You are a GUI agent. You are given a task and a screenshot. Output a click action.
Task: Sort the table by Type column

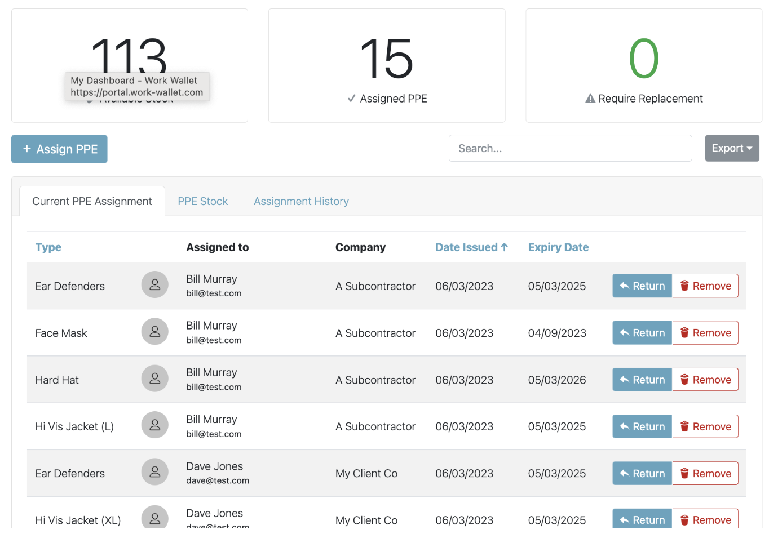(48, 247)
